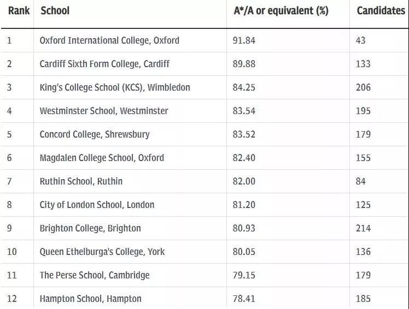
Task: Select the Candidates column header
Action: click(381, 11)
